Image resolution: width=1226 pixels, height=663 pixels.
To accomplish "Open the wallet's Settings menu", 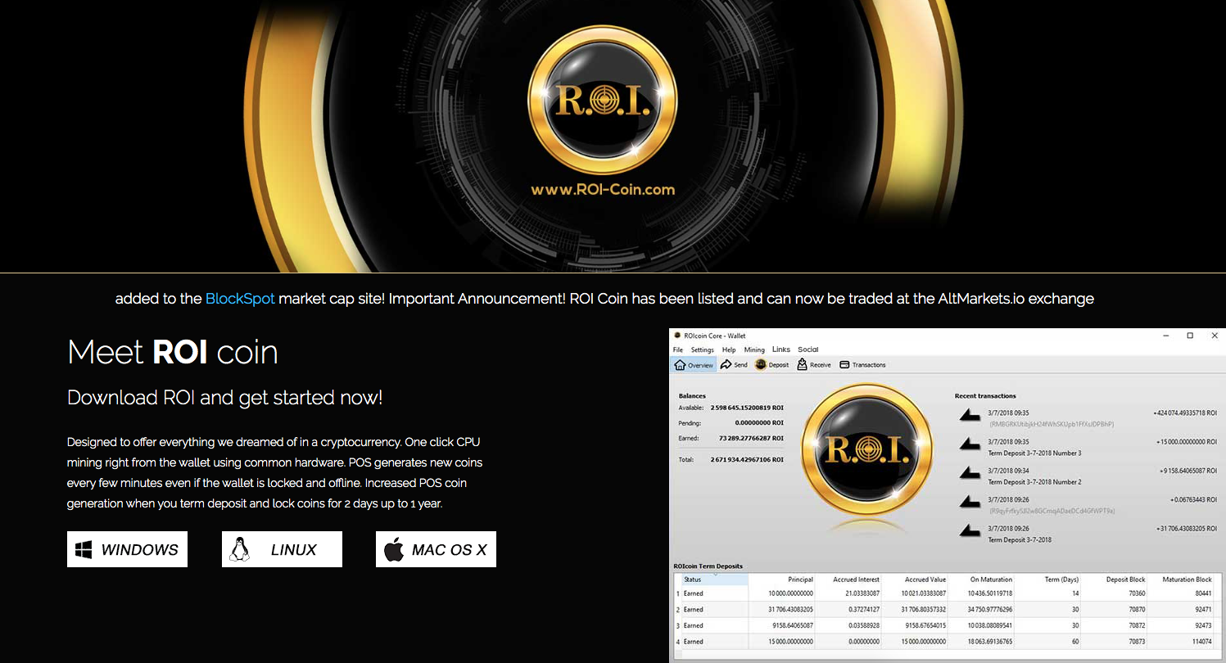I will 703,350.
